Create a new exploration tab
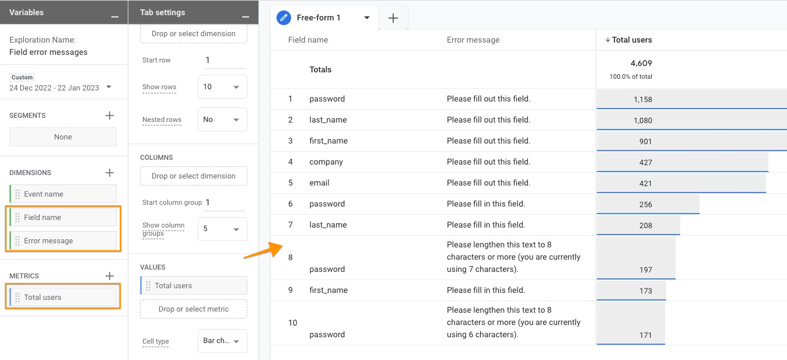Image resolution: width=787 pixels, height=360 pixels. 393,18
